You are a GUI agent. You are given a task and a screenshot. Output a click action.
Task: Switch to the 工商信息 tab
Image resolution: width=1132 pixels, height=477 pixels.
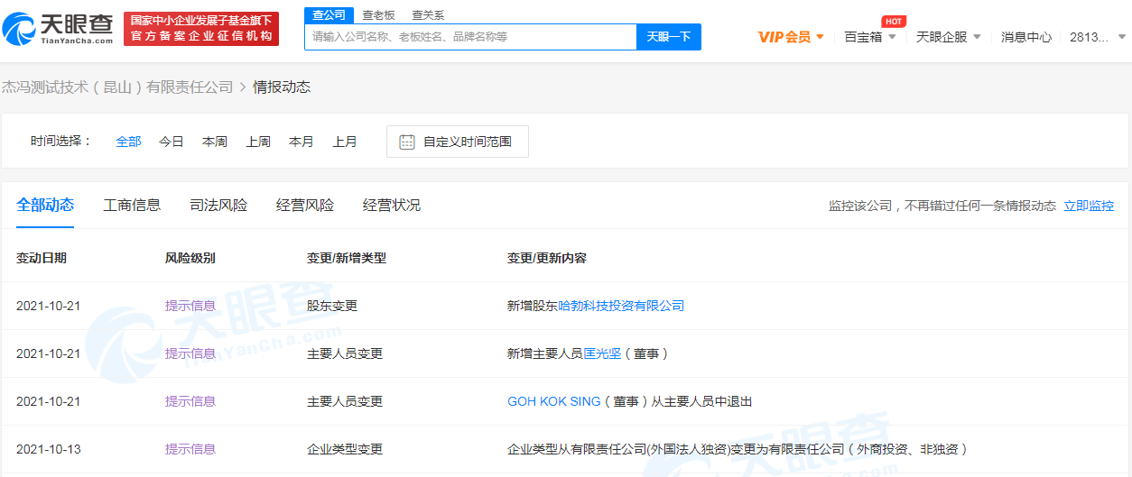click(x=132, y=205)
